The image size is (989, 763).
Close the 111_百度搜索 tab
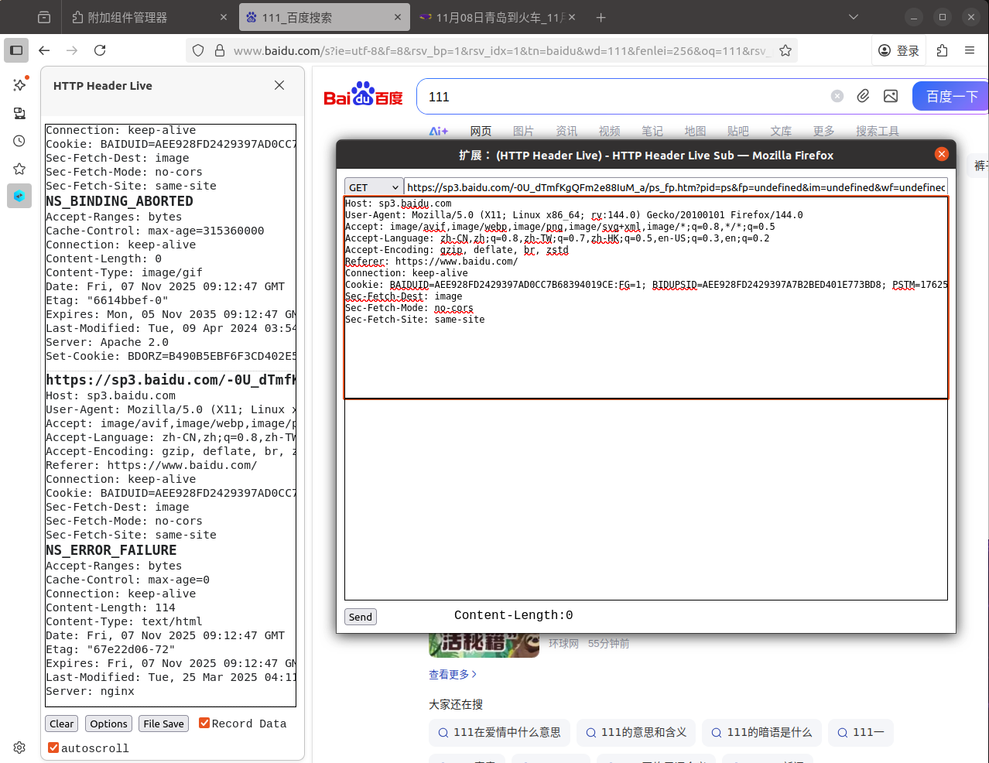[x=398, y=17]
